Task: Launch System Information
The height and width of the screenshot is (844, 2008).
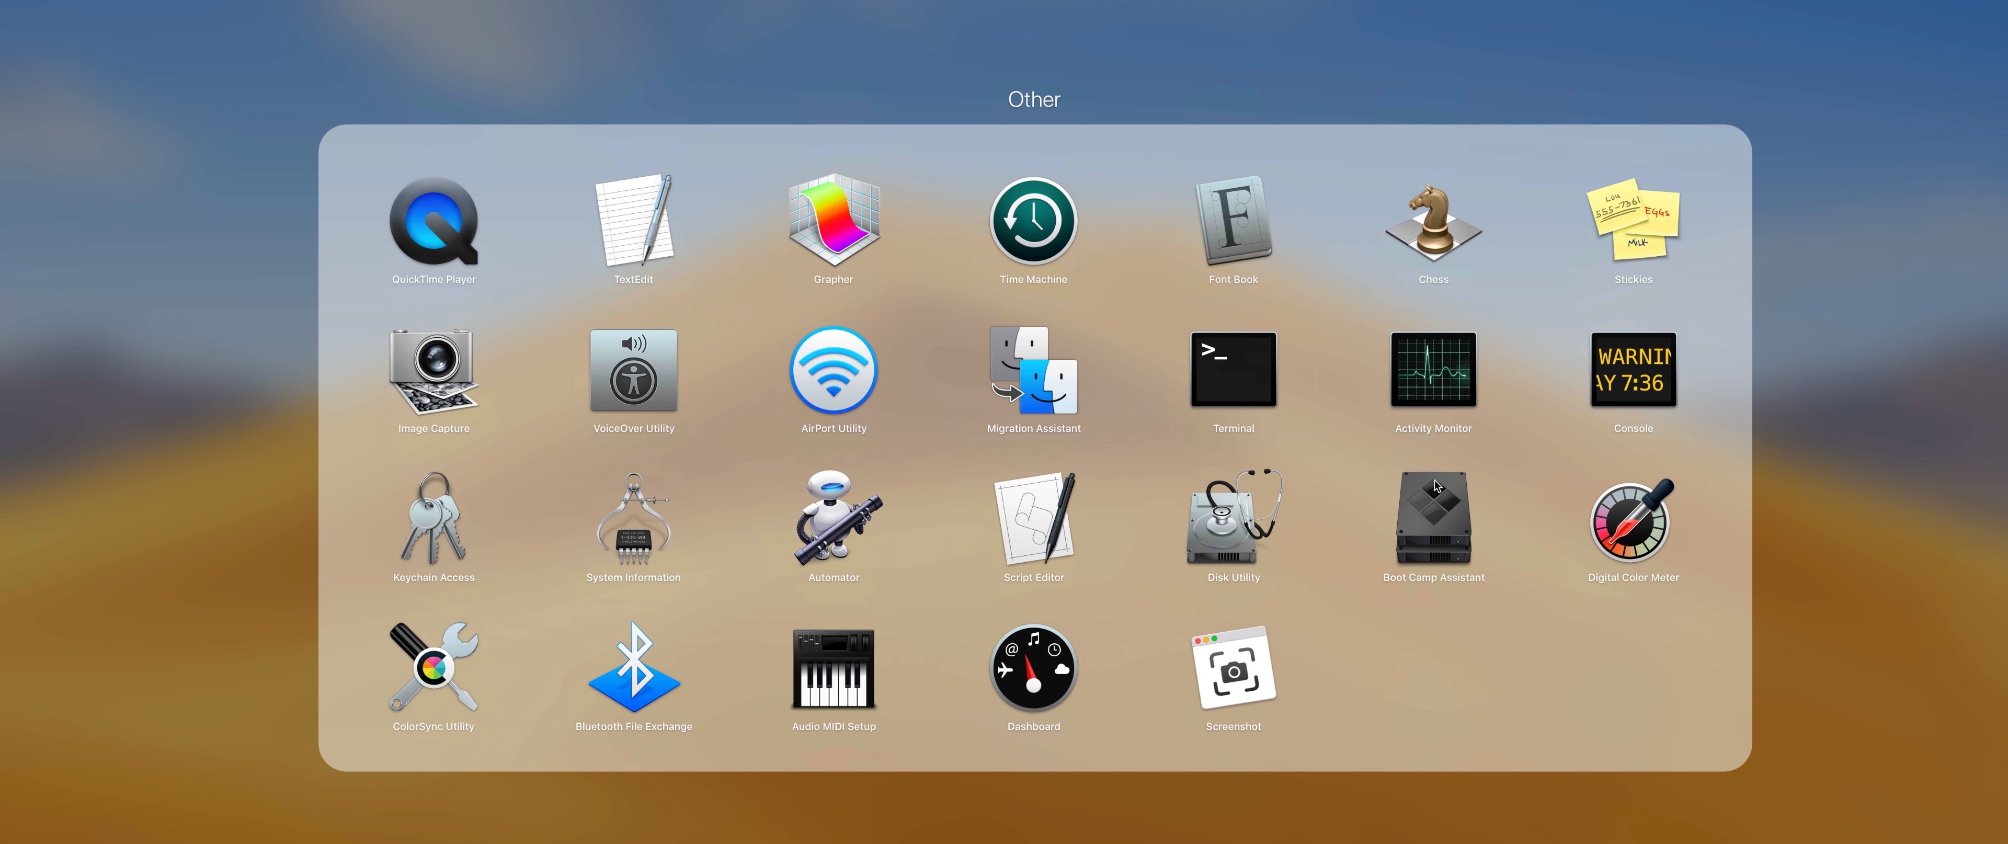Action: [x=633, y=519]
